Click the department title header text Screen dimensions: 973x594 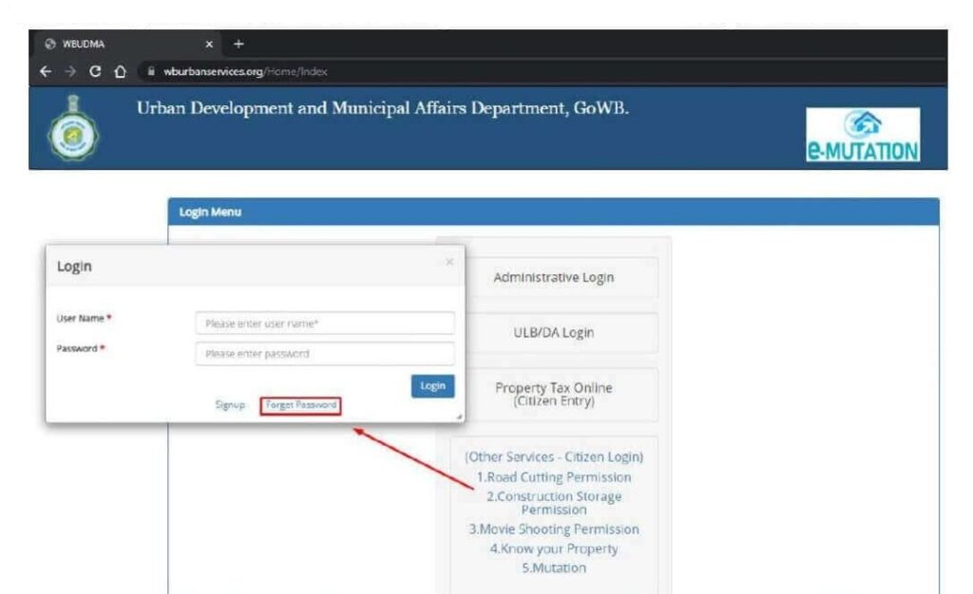383,108
